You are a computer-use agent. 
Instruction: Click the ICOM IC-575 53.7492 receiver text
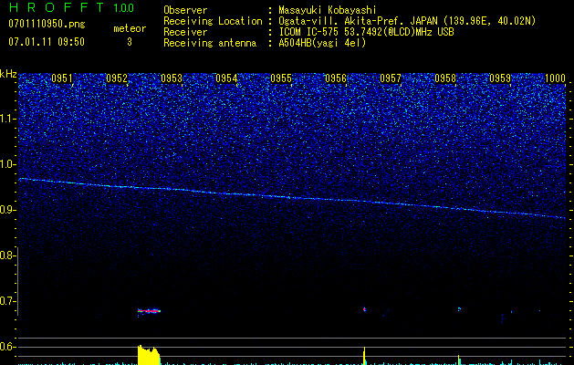click(366, 32)
